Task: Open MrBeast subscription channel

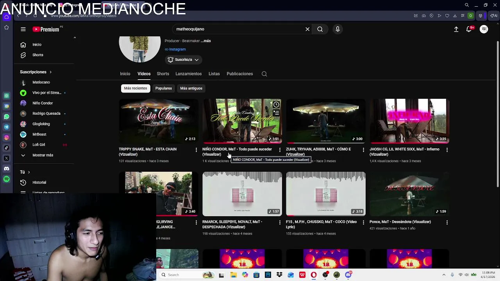Action: (39, 134)
